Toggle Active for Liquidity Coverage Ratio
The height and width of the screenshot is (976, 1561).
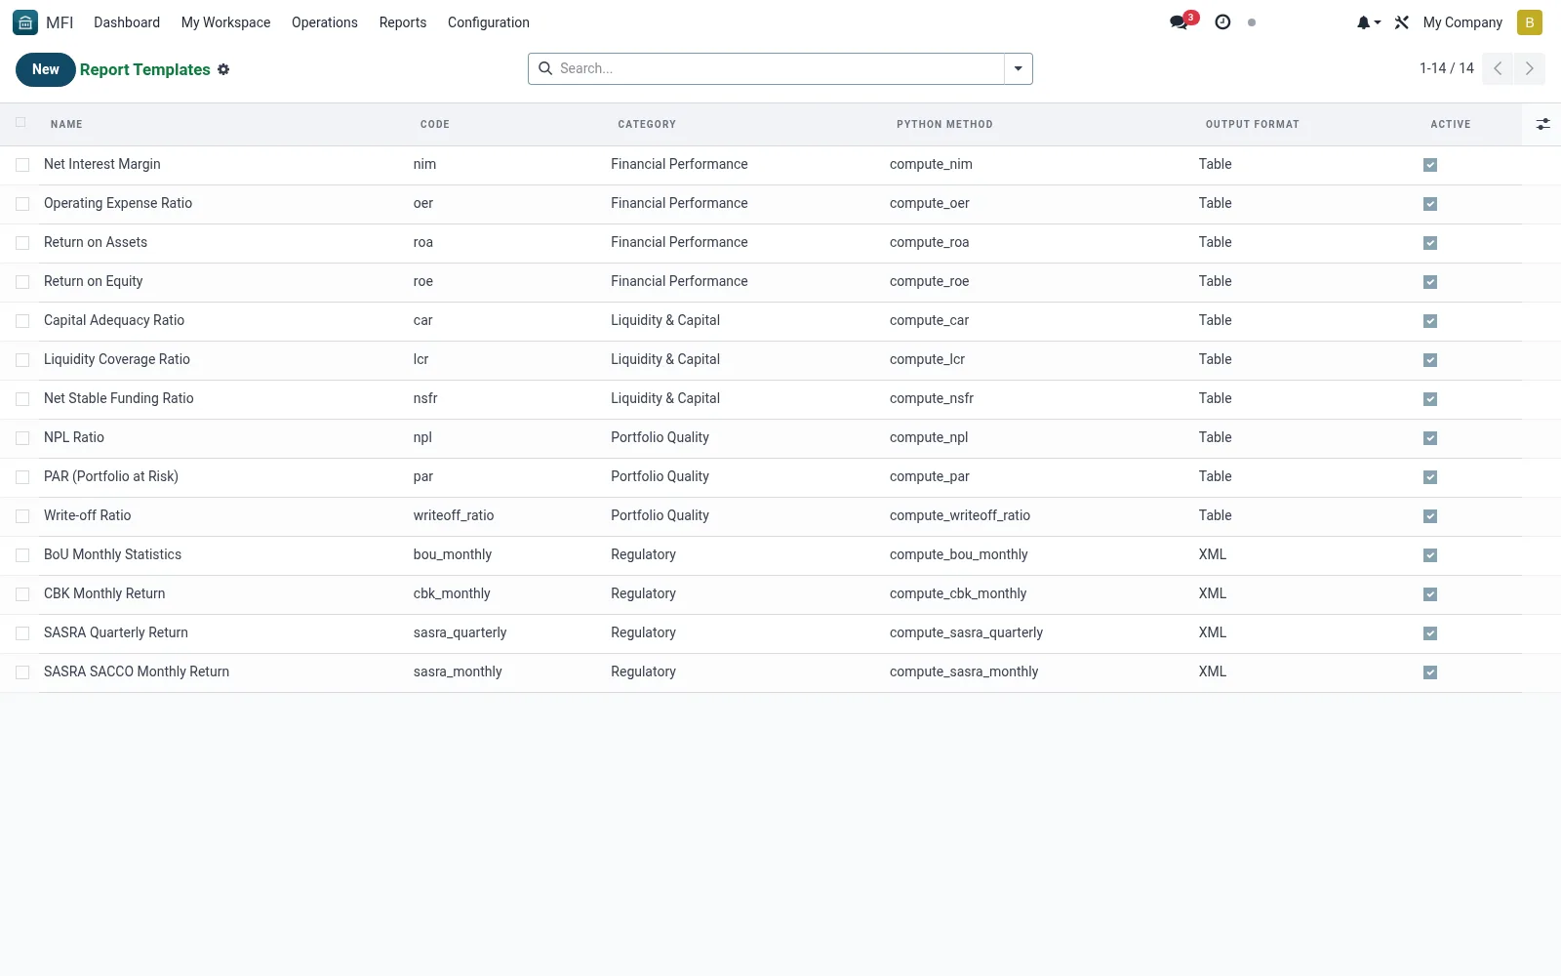click(1430, 360)
